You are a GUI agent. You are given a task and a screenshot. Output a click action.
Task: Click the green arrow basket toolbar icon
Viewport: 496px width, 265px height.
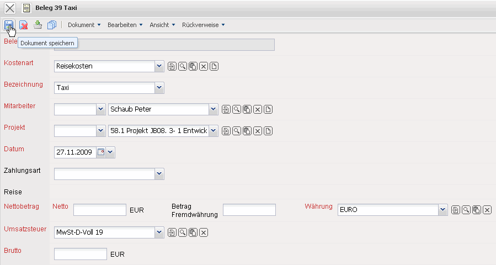tap(38, 25)
